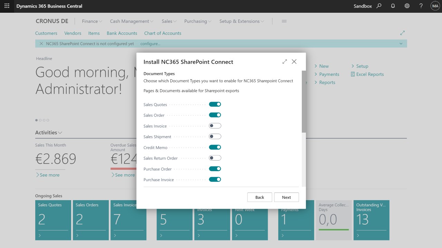Collapse the Activities section

(x=49, y=133)
